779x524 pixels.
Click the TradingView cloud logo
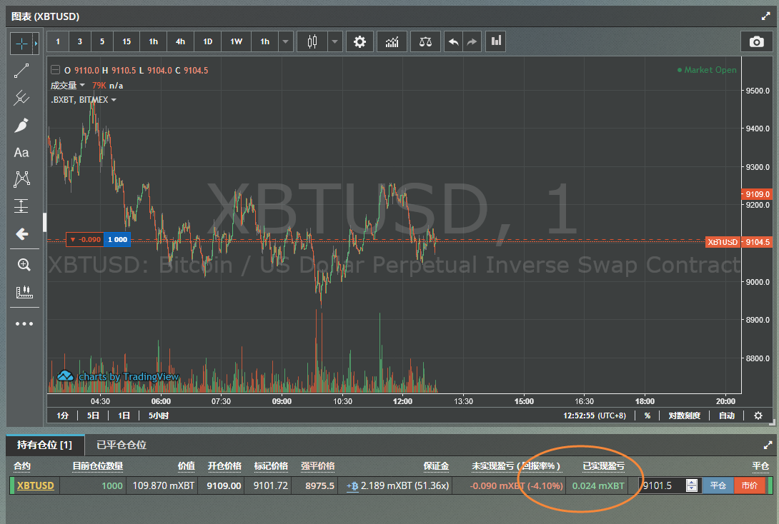click(66, 376)
